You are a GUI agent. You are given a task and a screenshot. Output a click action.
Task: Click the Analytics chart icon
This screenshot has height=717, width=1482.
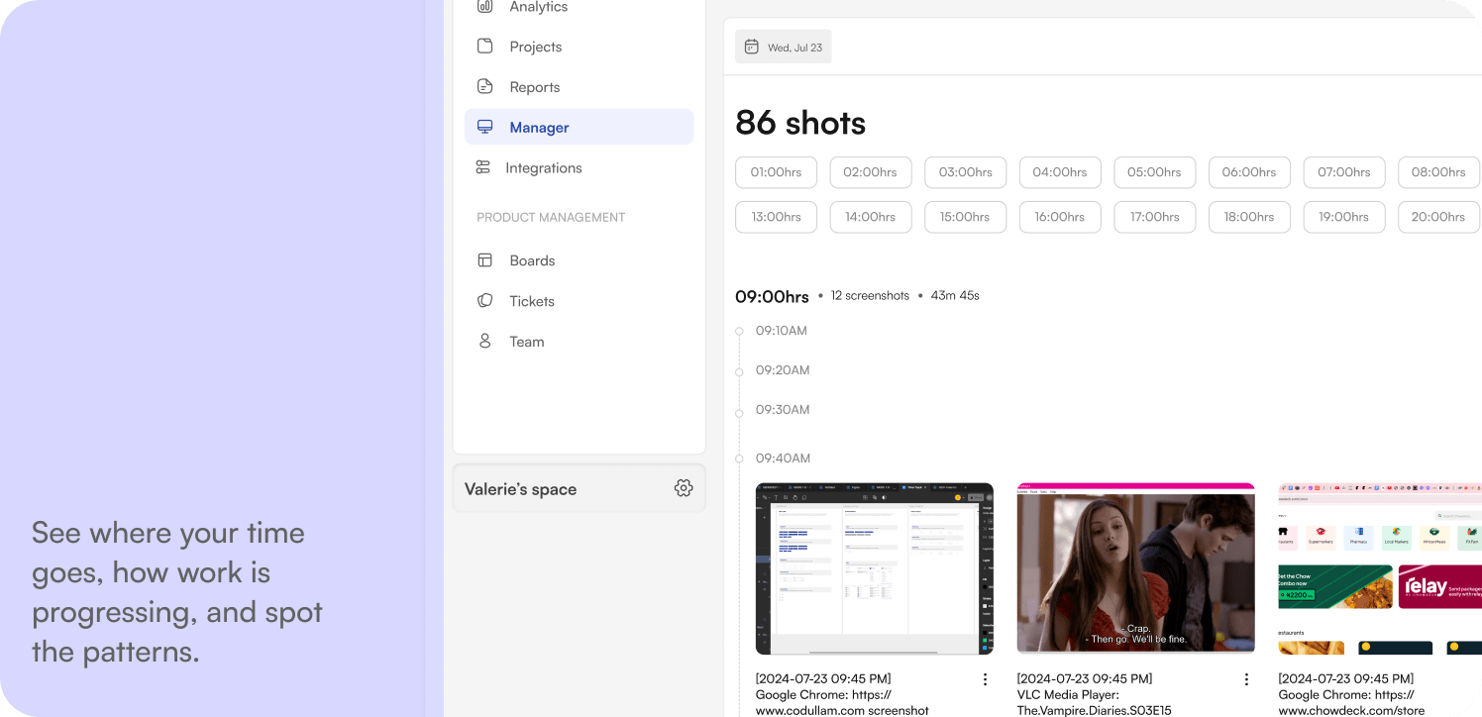point(484,7)
